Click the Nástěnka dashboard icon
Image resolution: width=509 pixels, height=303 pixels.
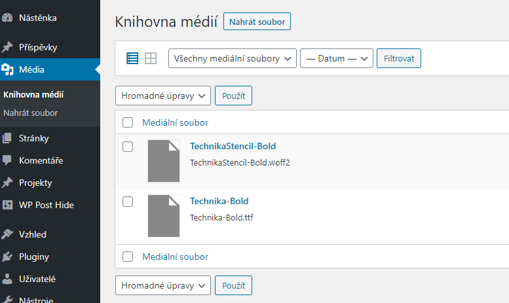point(7,18)
